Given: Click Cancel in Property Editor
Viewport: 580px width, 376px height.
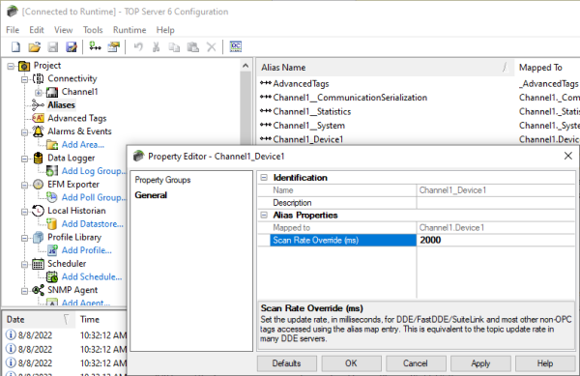Looking at the screenshot, I should 416,363.
